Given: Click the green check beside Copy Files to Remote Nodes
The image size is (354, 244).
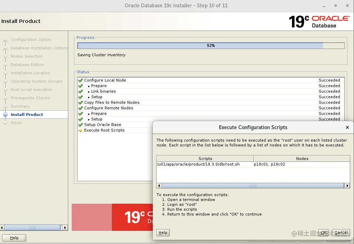Looking at the screenshot, I should coord(80,102).
